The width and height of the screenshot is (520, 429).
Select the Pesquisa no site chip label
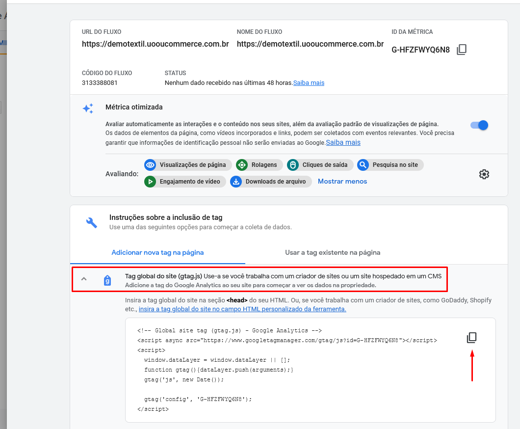coord(395,165)
